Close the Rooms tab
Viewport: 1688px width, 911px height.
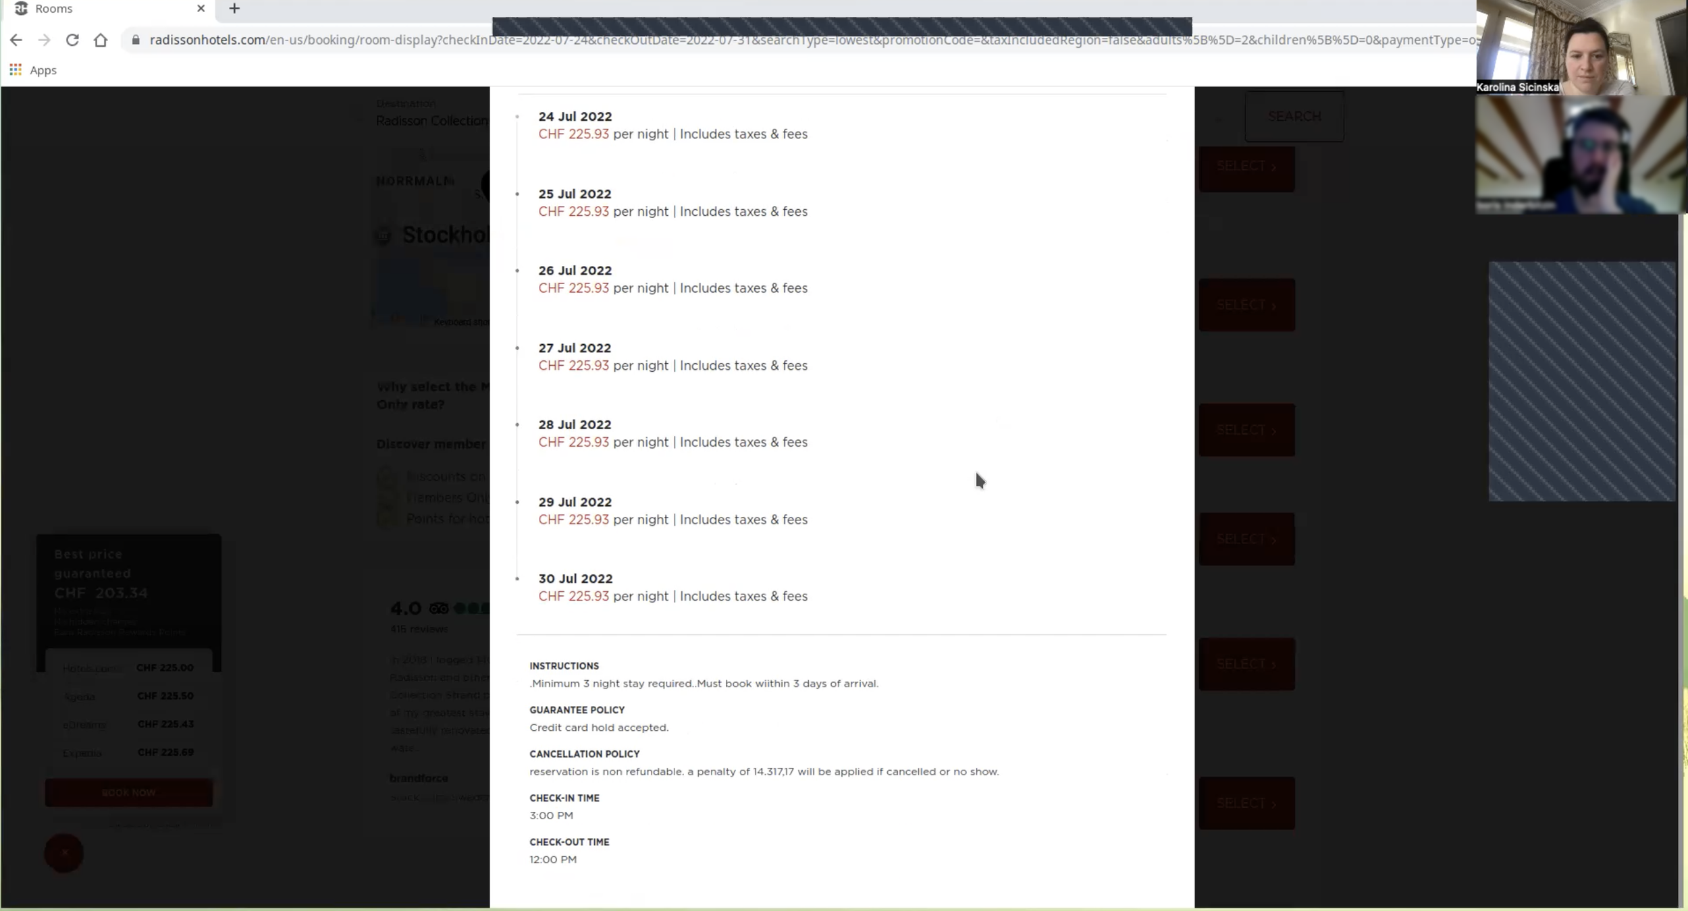click(x=201, y=9)
